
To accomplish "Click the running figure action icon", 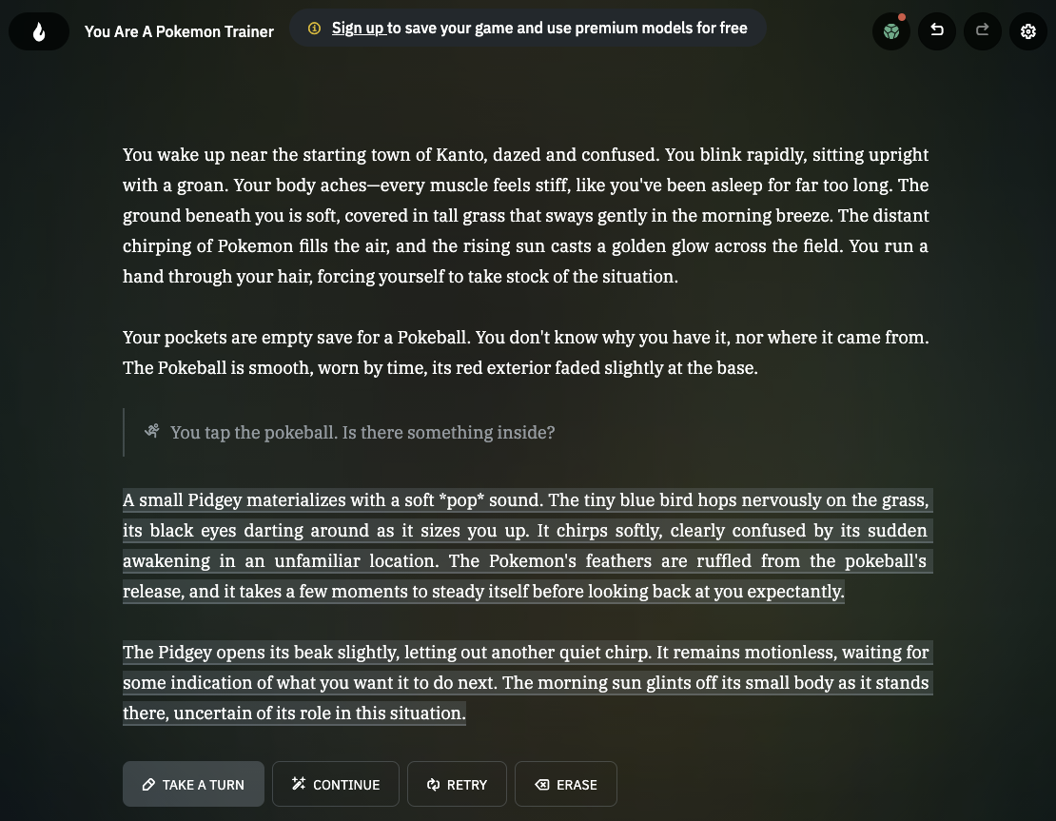I will pyautogui.click(x=152, y=431).
